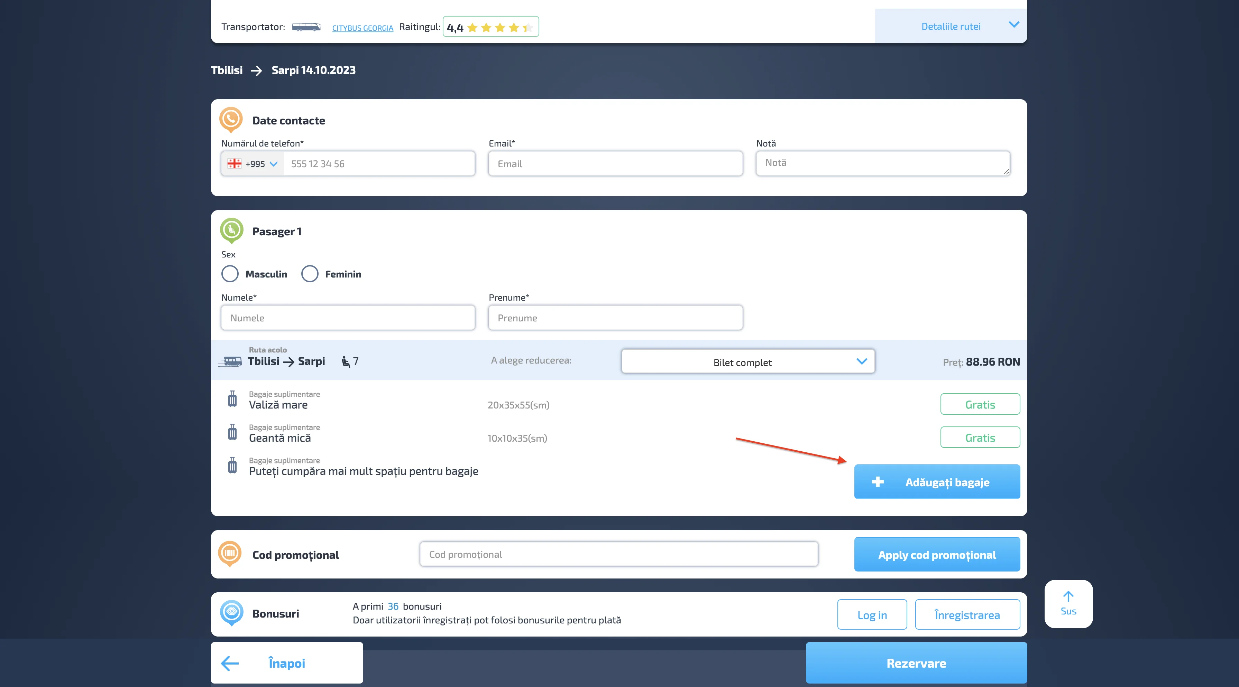Click the Sus scroll-to-top arrow
This screenshot has width=1239, height=687.
tap(1068, 603)
